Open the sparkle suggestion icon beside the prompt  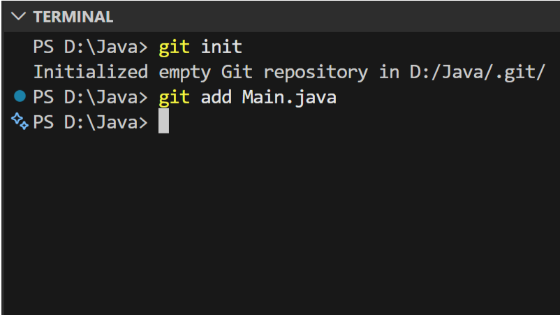[x=20, y=121]
